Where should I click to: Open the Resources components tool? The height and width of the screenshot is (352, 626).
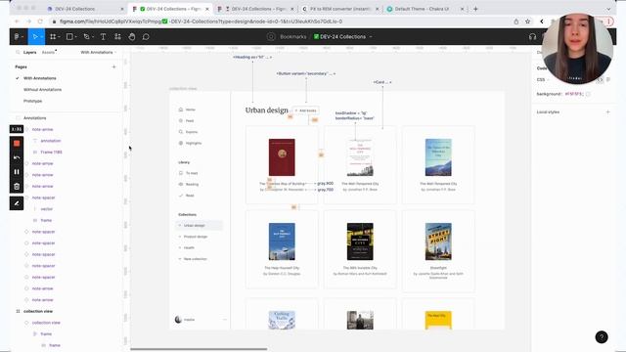[x=117, y=37]
